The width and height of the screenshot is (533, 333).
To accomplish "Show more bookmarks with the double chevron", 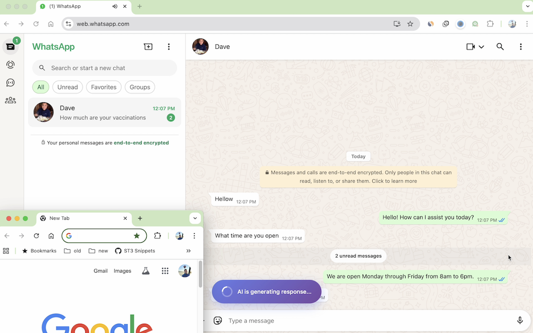I will tap(189, 251).
